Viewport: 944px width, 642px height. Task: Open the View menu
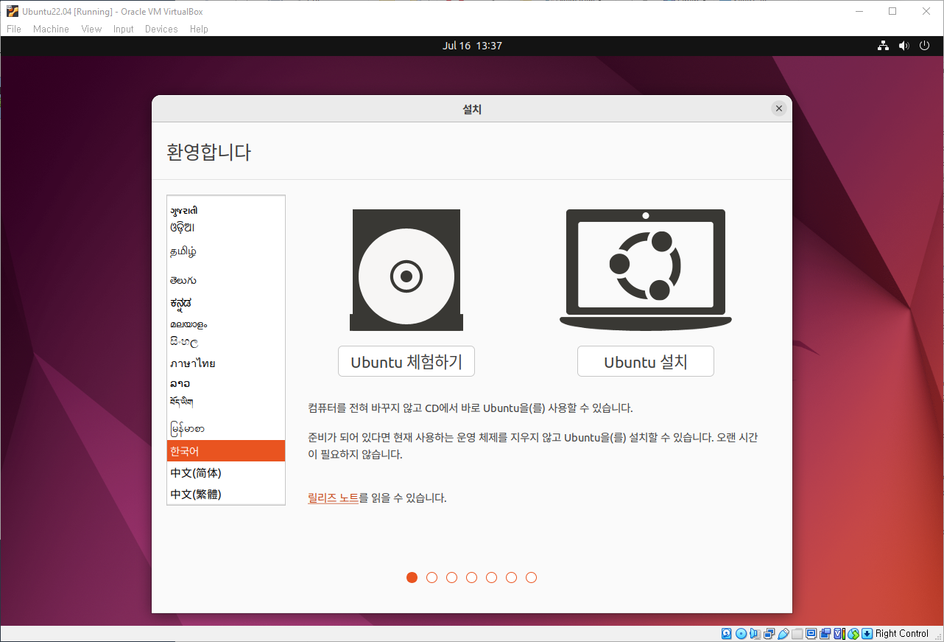tap(91, 29)
